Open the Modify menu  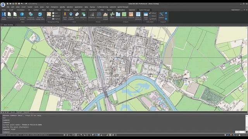[x=62, y=7]
